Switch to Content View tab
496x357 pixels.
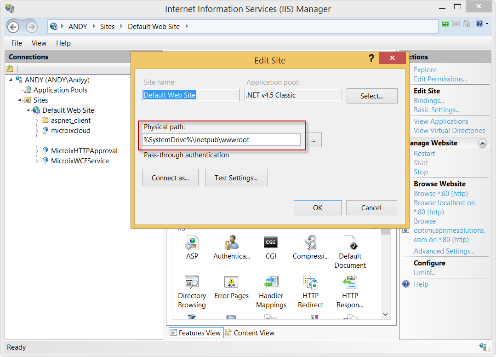point(250,333)
